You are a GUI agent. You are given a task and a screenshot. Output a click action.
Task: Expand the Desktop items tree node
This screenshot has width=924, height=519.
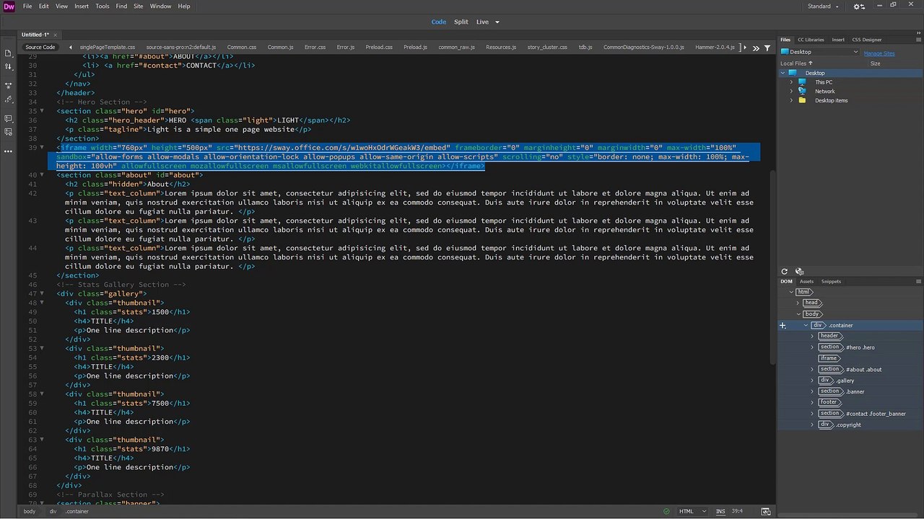click(x=791, y=101)
